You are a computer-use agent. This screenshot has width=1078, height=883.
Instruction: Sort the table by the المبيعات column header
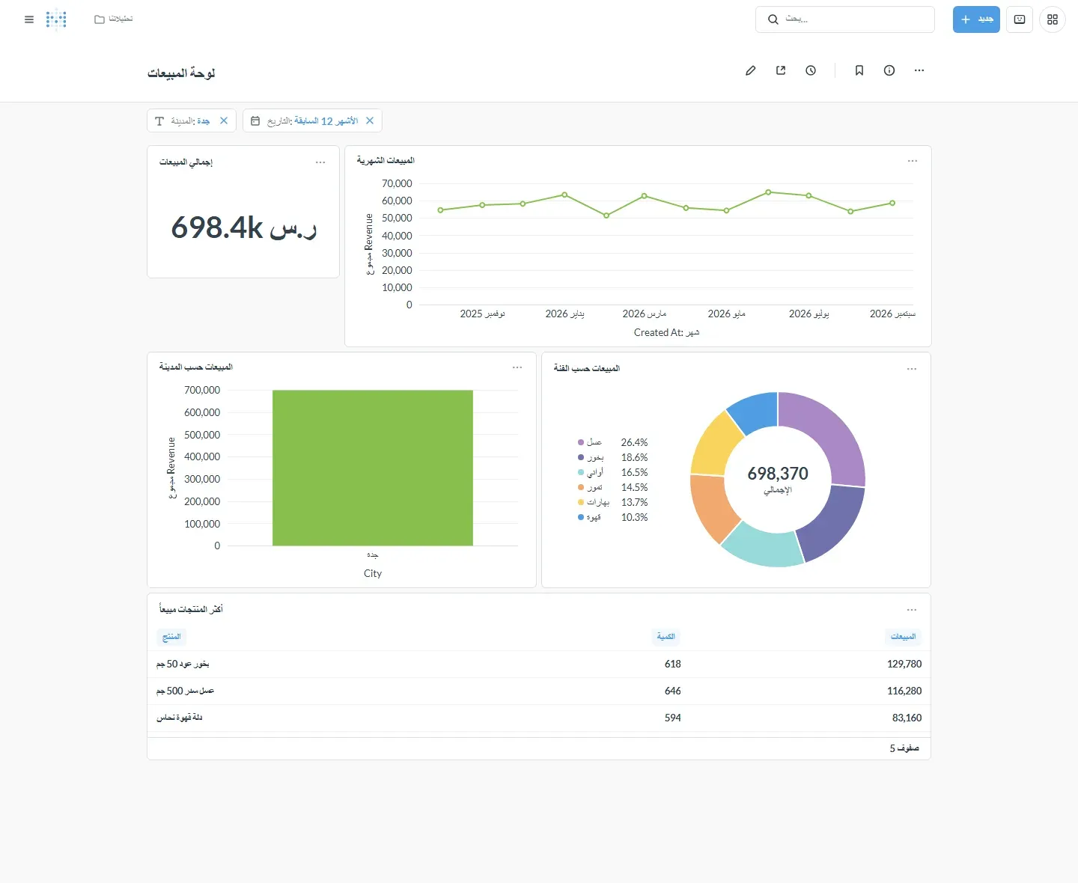pos(904,637)
